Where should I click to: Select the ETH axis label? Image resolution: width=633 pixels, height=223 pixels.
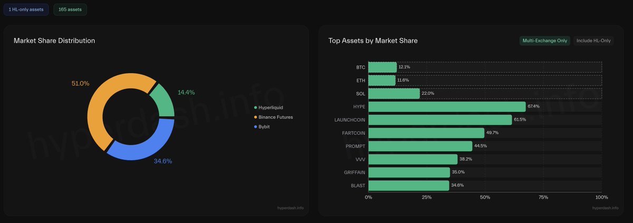361,80
